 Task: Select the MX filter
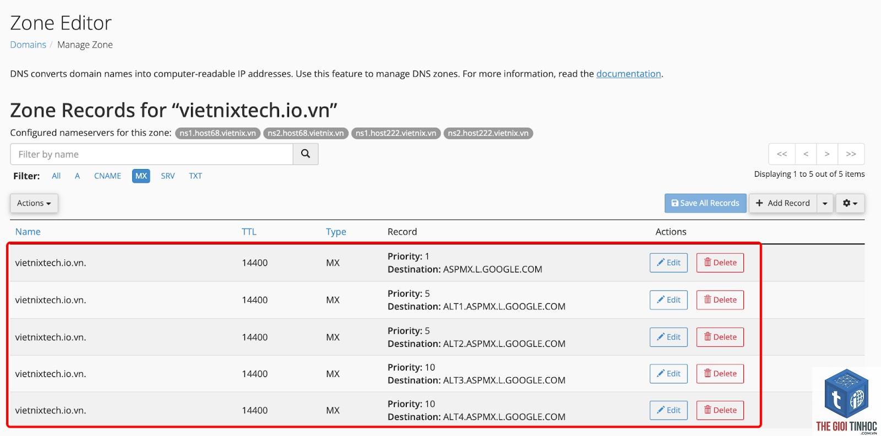tap(141, 176)
